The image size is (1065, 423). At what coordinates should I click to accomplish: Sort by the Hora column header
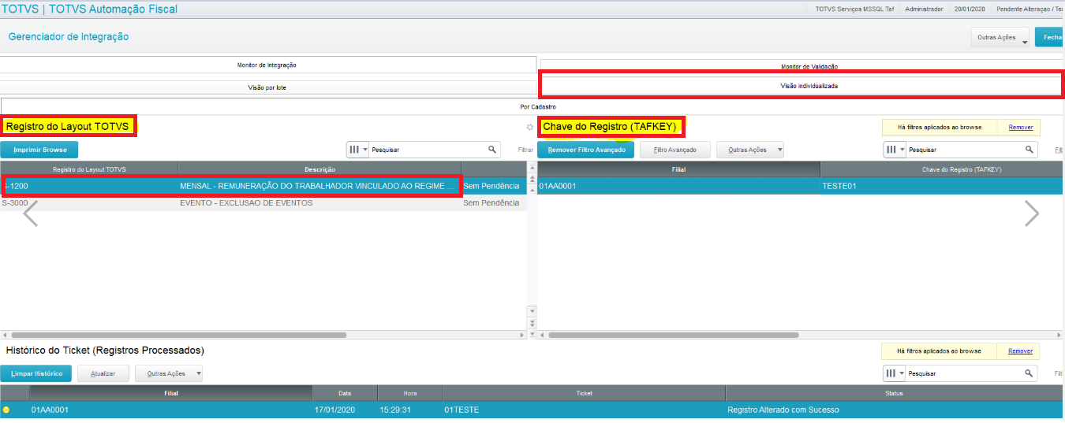(x=409, y=393)
